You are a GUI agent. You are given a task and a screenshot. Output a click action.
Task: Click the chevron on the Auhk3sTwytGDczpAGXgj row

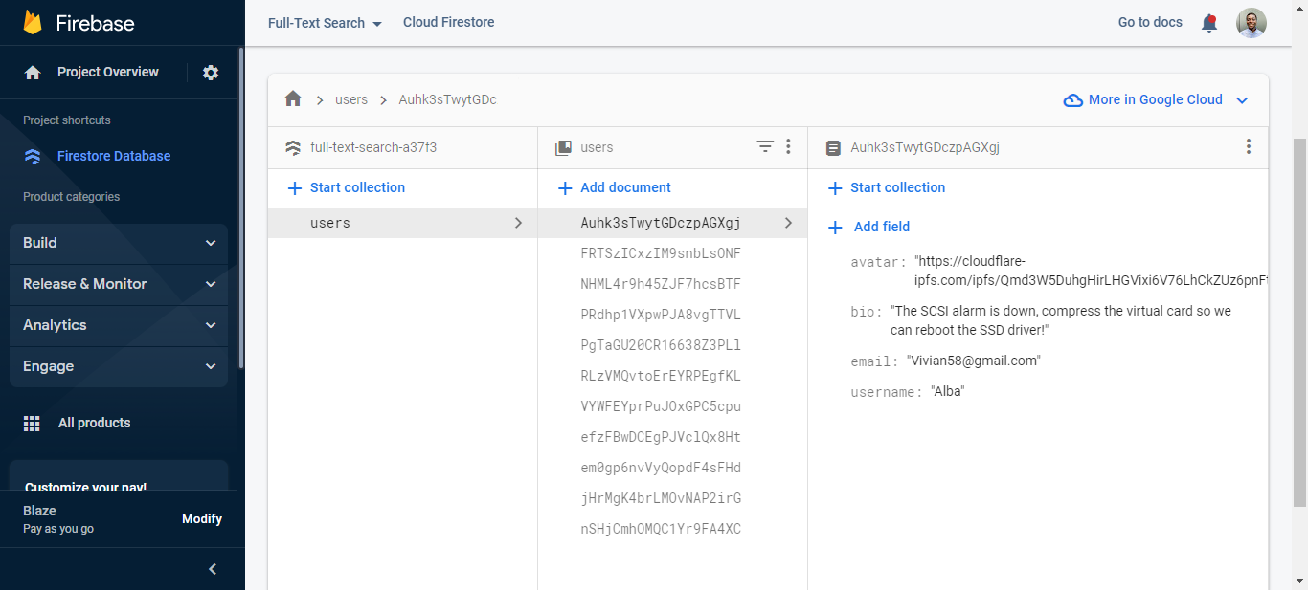(x=788, y=223)
